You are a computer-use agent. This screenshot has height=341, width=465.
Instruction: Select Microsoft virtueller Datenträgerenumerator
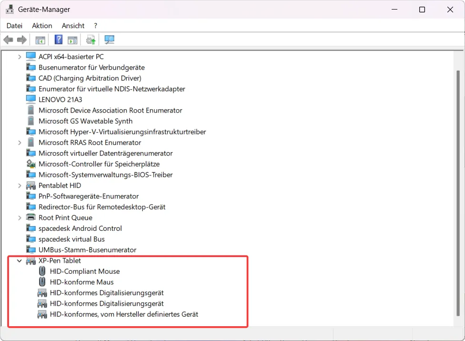click(106, 153)
